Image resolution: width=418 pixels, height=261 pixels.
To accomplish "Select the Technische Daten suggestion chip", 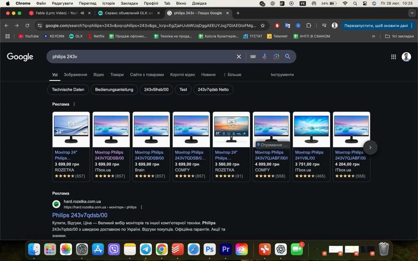I will point(68,89).
